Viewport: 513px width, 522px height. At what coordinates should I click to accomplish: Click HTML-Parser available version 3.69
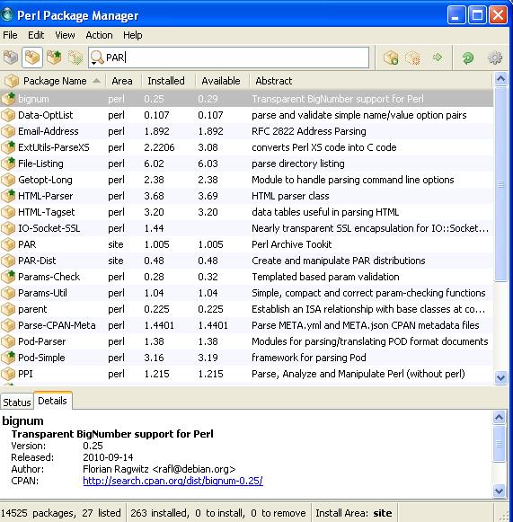coord(208,196)
